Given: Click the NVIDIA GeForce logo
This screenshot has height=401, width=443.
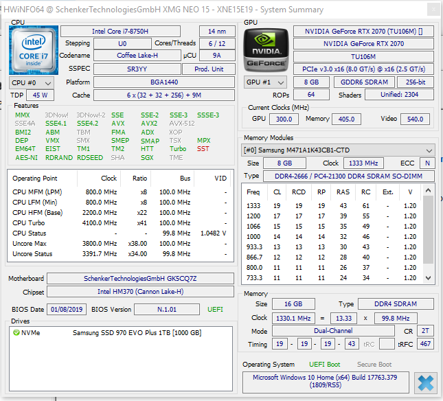Looking at the screenshot, I should (x=266, y=50).
